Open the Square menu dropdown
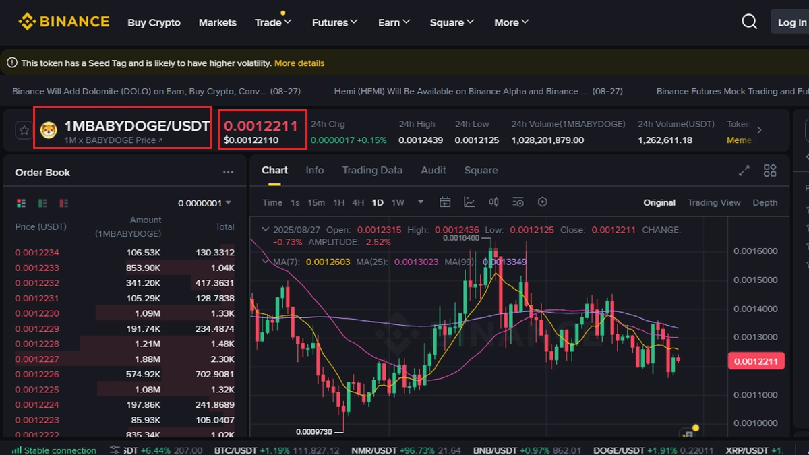 [452, 22]
